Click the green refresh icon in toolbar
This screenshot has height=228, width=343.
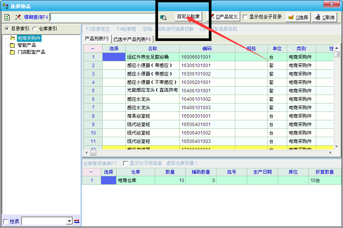pyautogui.click(x=7, y=17)
